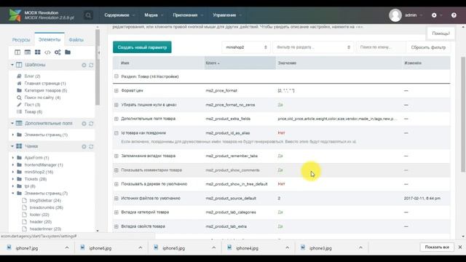466x262 pixels.
Task: Expand Tickets (28) chunk folder
Action: (13, 179)
